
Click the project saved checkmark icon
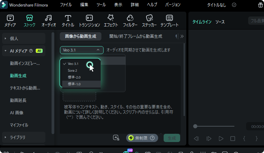234,5
